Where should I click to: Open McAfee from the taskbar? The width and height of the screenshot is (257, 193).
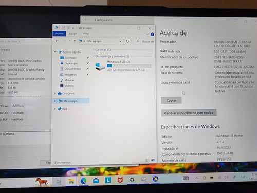click(x=120, y=180)
